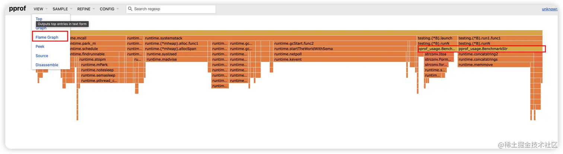Click the strconv.Itoa frame
563x154 pixels.
point(439,54)
